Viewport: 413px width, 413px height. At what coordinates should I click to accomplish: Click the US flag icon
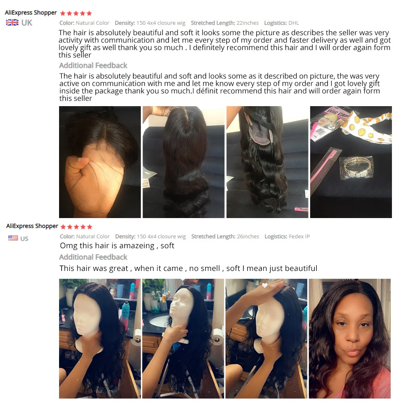pyautogui.click(x=13, y=238)
